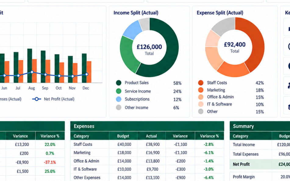Select the "£92,400" expense total
The image size is (290, 181).
(235, 44)
